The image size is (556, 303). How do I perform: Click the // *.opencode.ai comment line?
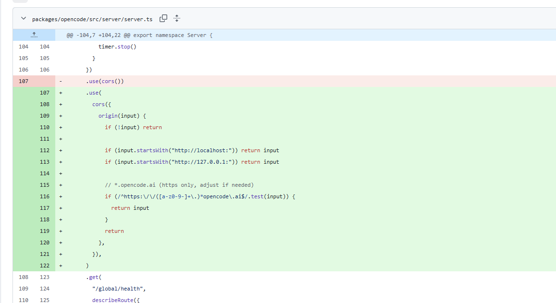tap(179, 185)
